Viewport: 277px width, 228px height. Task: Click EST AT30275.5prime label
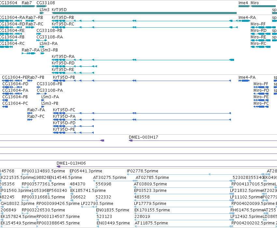tap(110, 178)
